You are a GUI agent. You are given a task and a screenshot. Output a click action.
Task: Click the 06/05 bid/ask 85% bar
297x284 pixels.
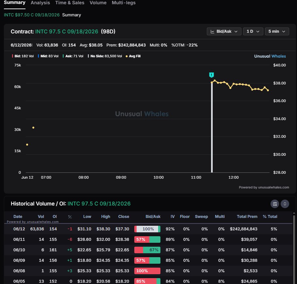pos(147,281)
